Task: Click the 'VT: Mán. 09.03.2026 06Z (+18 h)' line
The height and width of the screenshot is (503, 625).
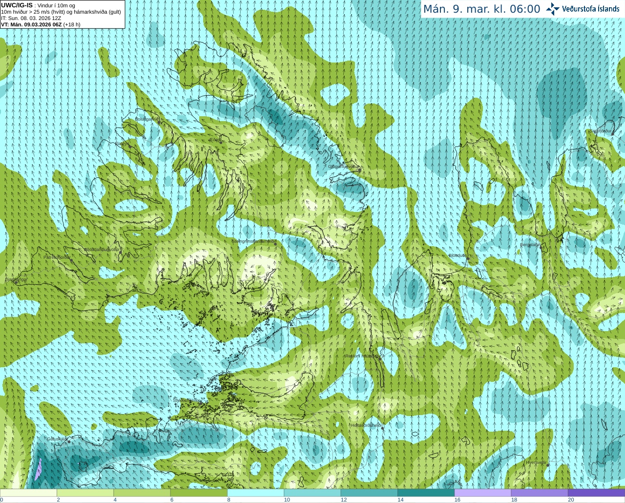Action: (x=41, y=24)
